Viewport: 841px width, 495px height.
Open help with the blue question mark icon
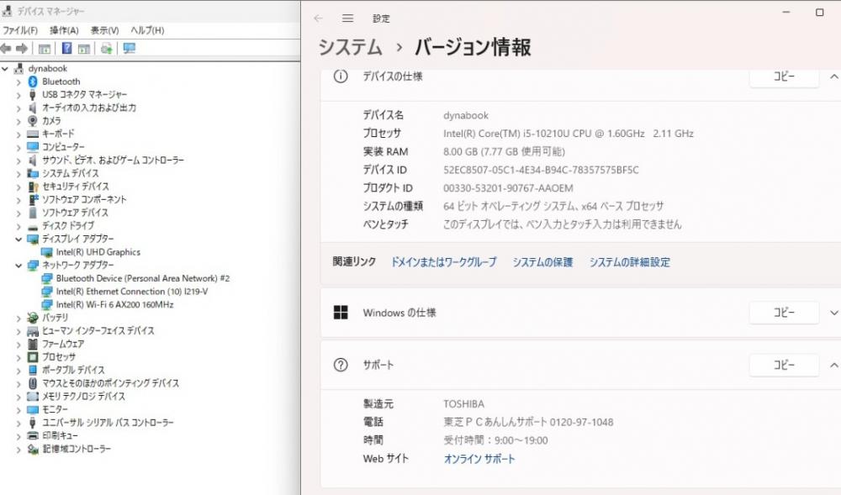point(67,49)
